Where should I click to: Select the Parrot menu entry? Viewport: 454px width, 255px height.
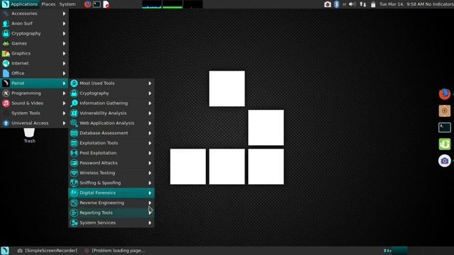tap(34, 84)
